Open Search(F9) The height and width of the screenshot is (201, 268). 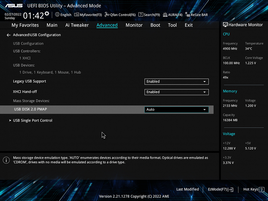pyautogui.click(x=149, y=15)
